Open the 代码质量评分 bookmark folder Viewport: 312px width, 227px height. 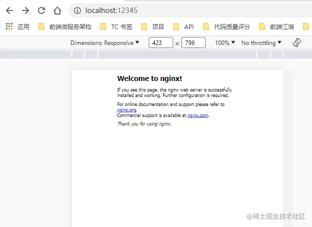point(227,26)
